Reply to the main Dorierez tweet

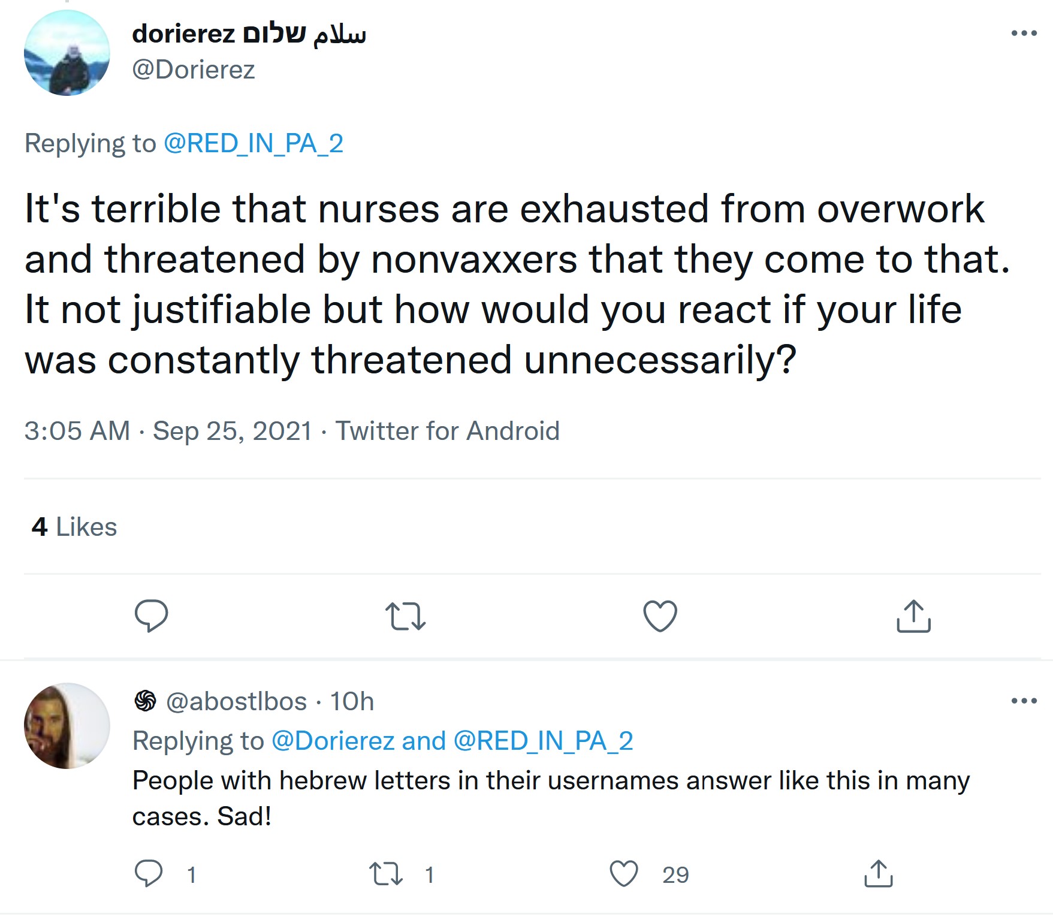pyautogui.click(x=151, y=616)
